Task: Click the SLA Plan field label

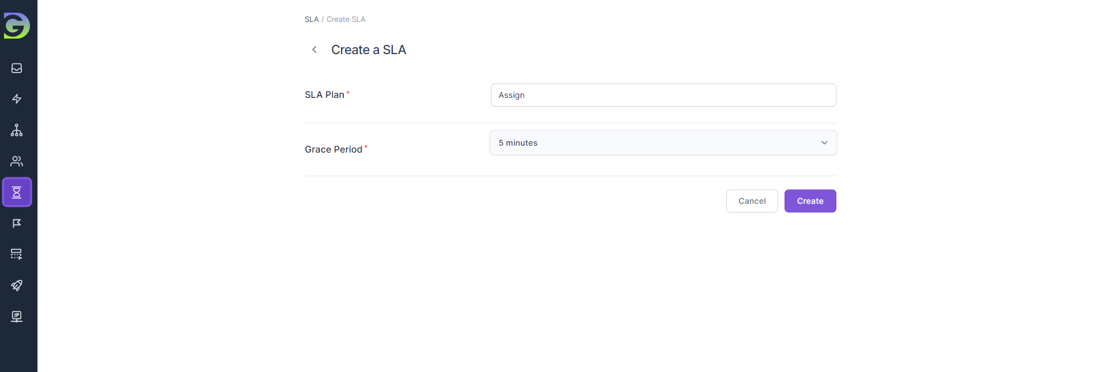Action: [x=324, y=95]
